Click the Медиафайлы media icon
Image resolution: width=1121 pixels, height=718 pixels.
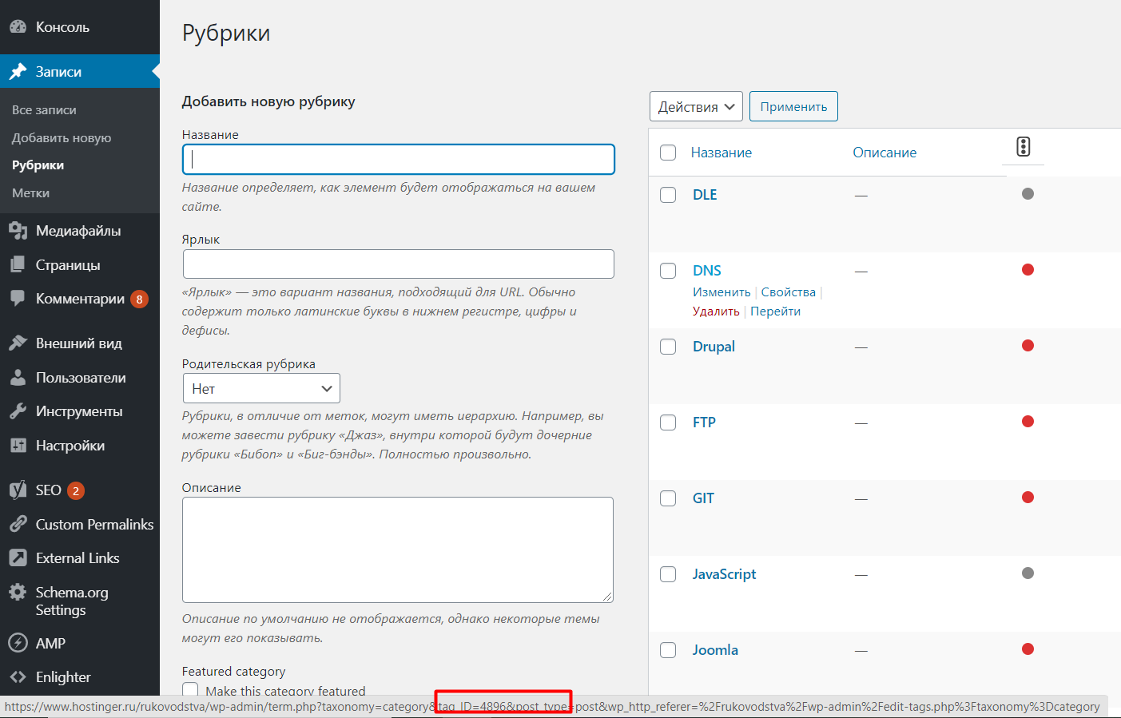(18, 230)
